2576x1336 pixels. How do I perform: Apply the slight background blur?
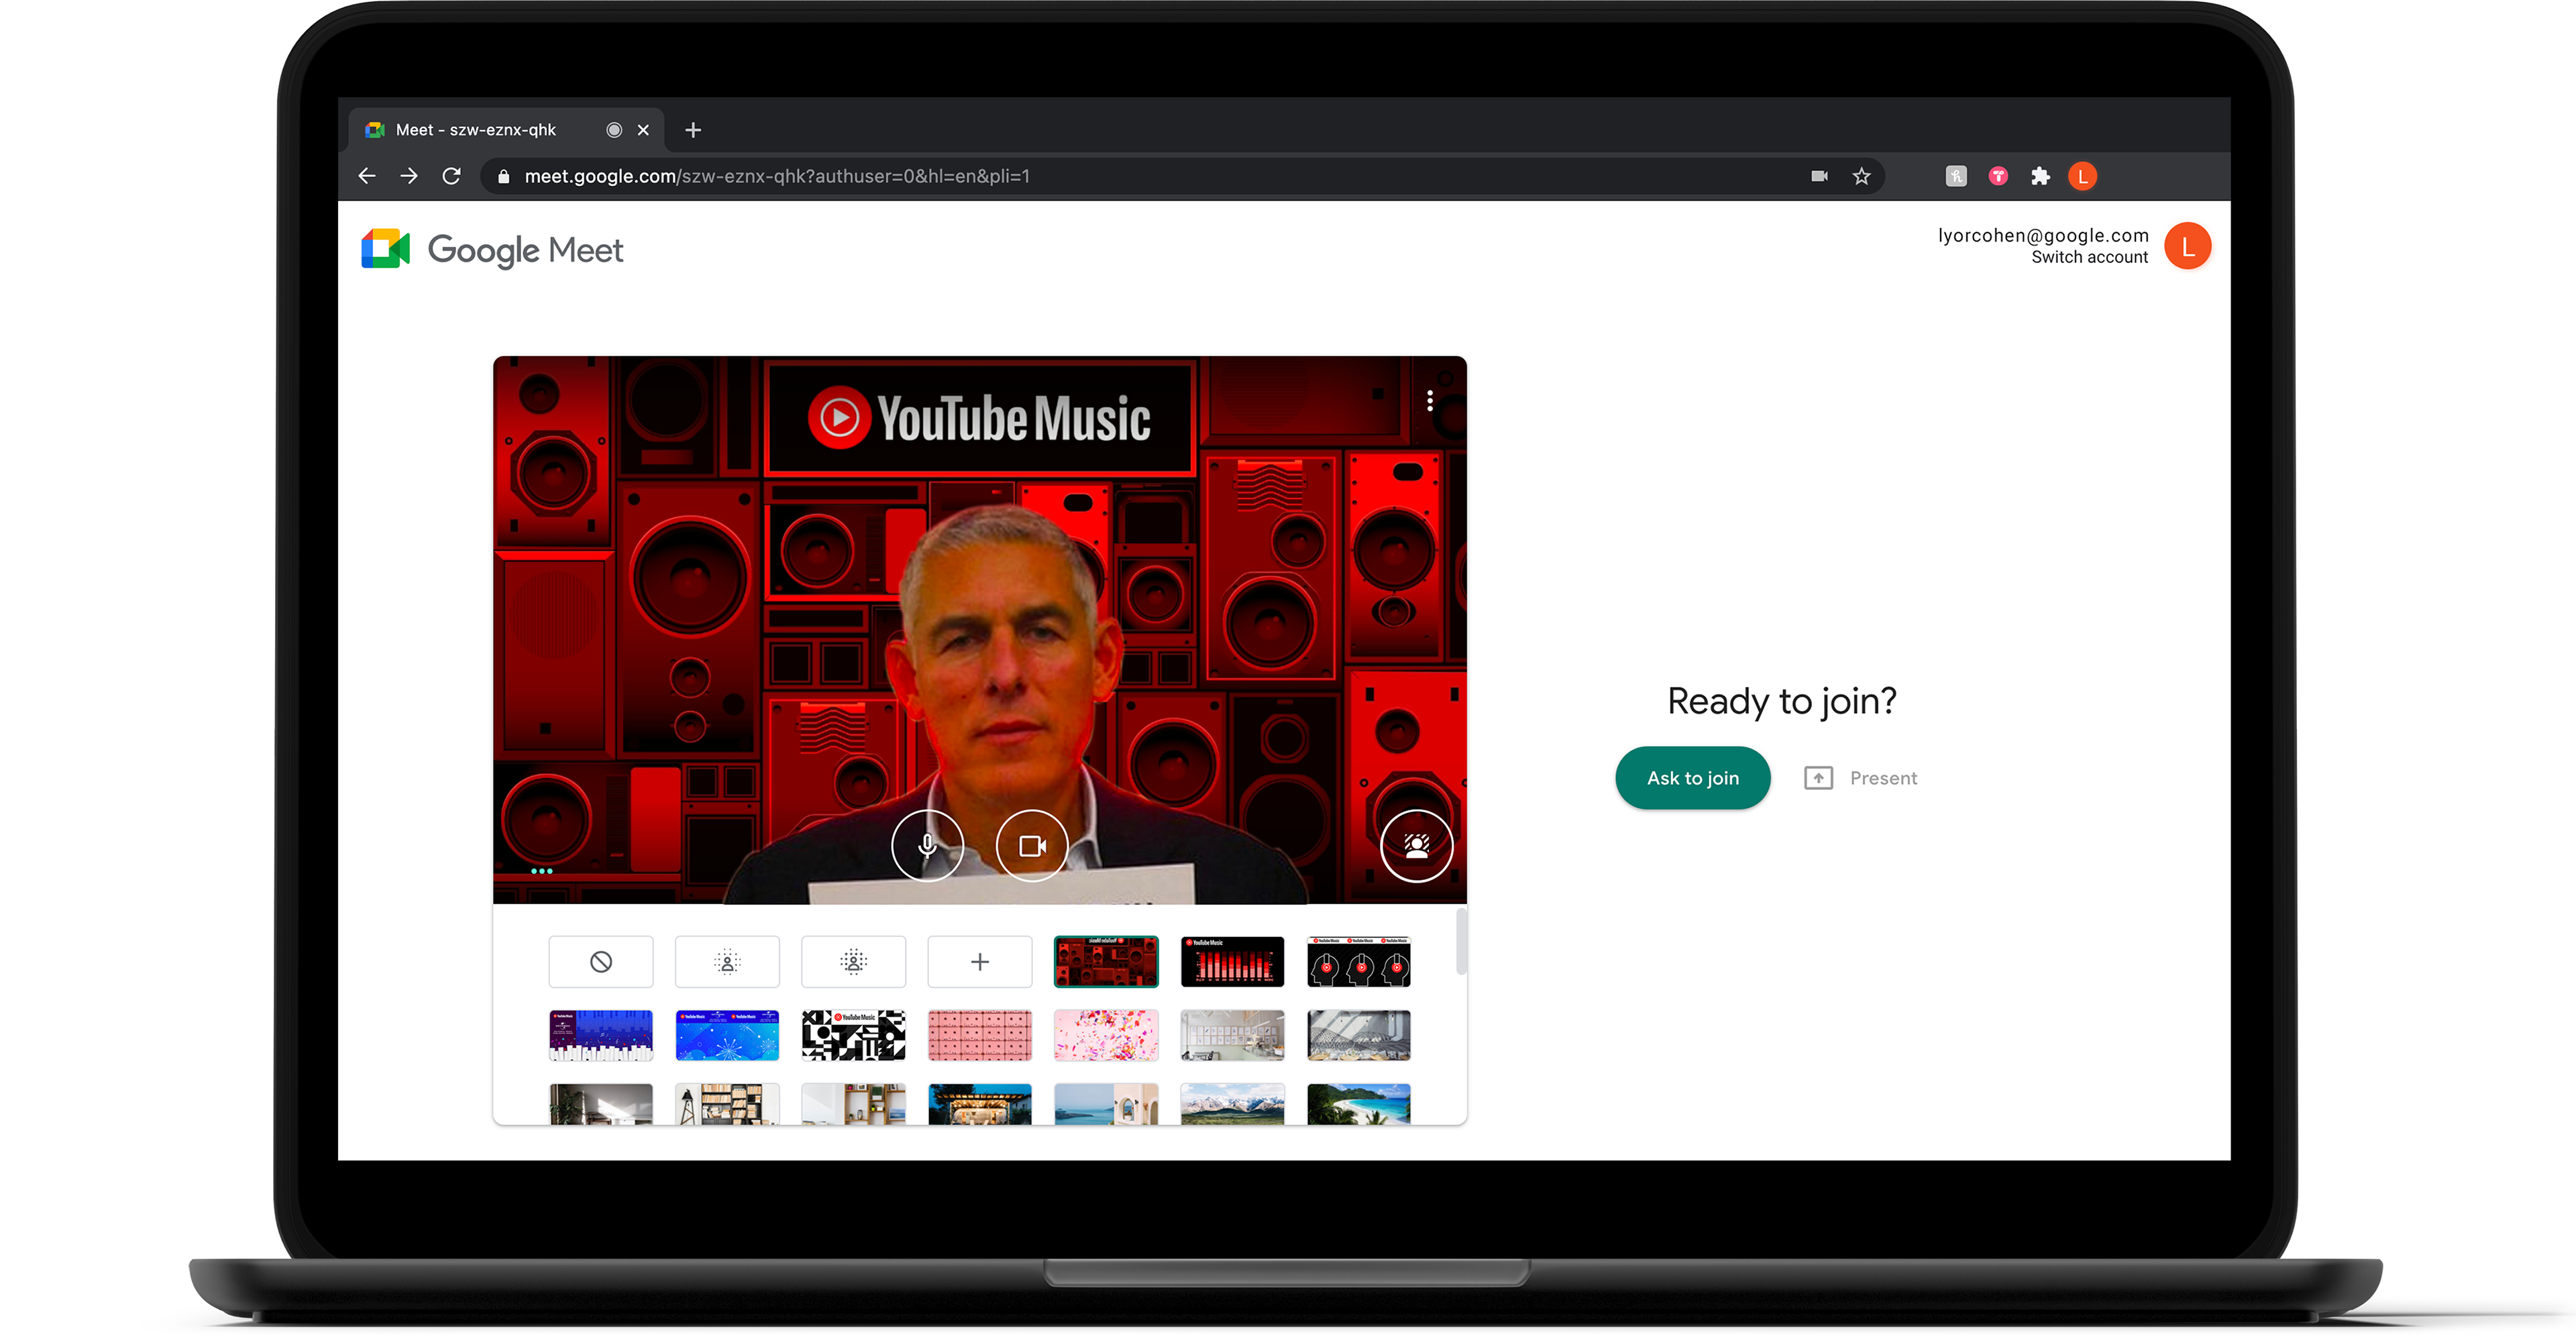tap(727, 961)
